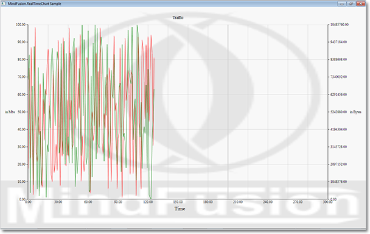
Task: Click the 1048576.00 right axis label
Action: tap(338, 182)
